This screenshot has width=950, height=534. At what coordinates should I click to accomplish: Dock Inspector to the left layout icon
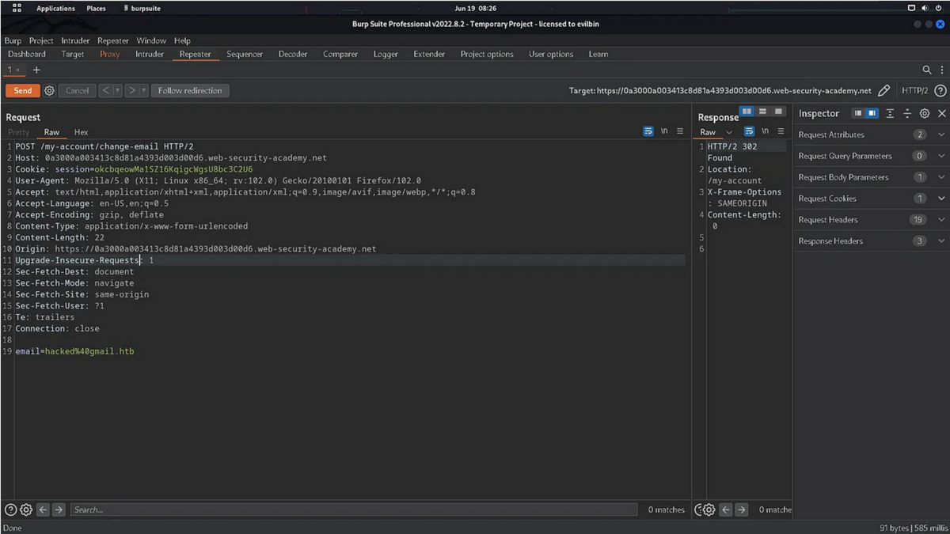(x=858, y=114)
